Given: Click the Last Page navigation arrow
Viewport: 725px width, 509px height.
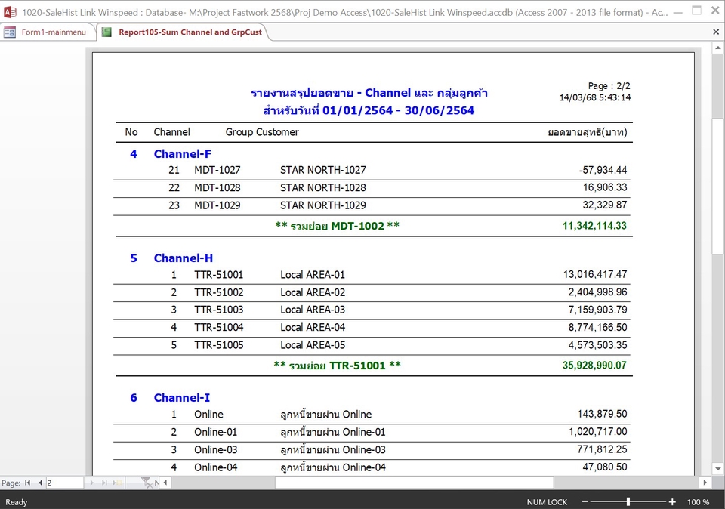Looking at the screenshot, I should 103,482.
